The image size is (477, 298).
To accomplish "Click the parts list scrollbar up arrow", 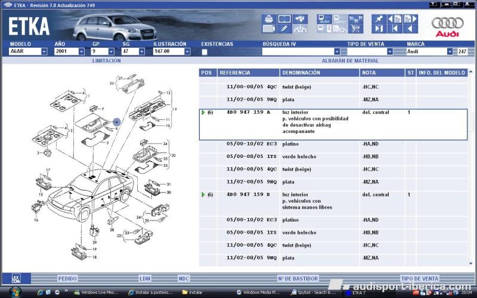I will (471, 72).
